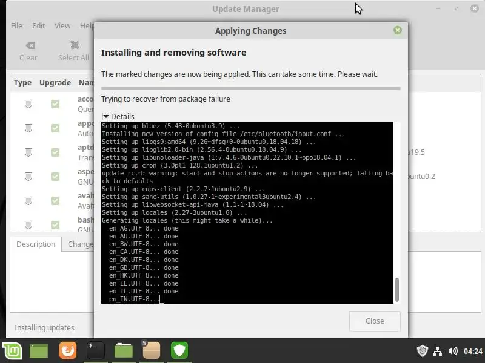The height and width of the screenshot is (363, 485).
Task: Maximize the Update Manager window
Action: [457, 8]
